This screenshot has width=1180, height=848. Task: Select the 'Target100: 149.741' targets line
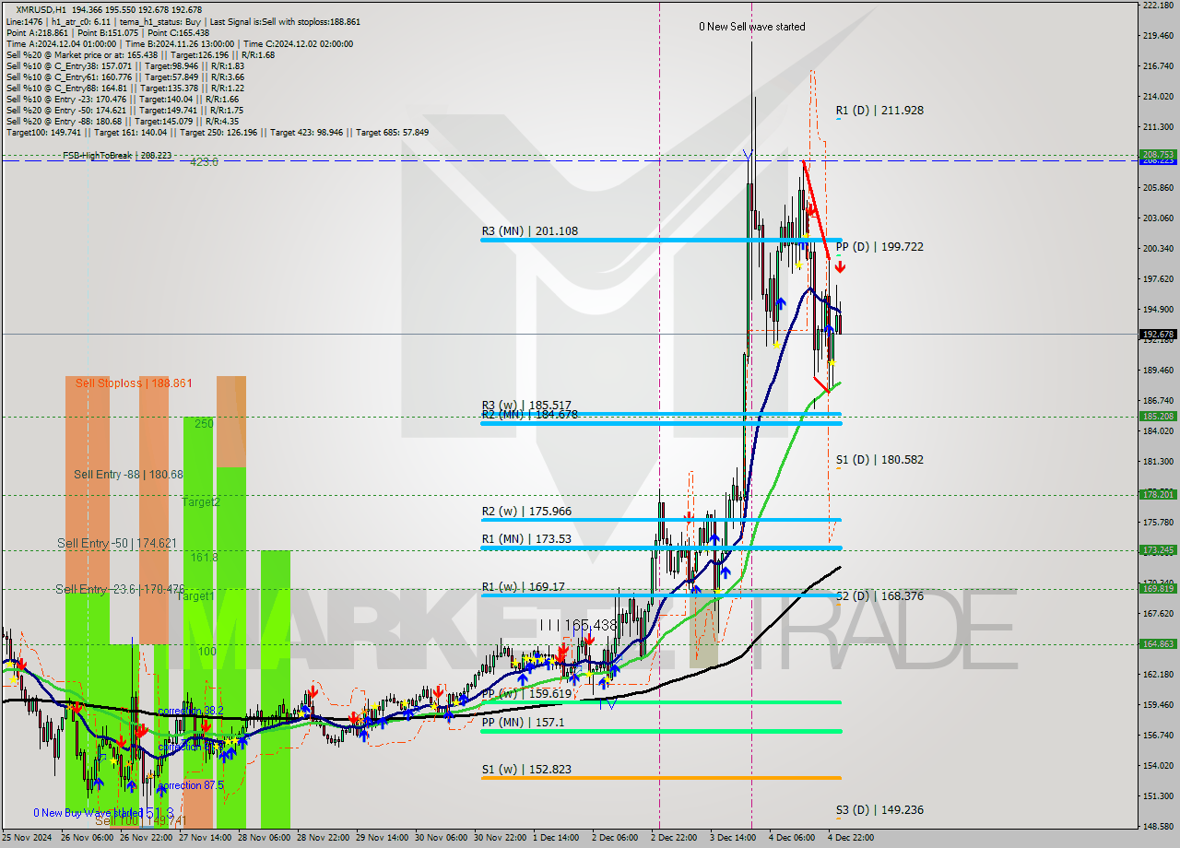(x=218, y=132)
